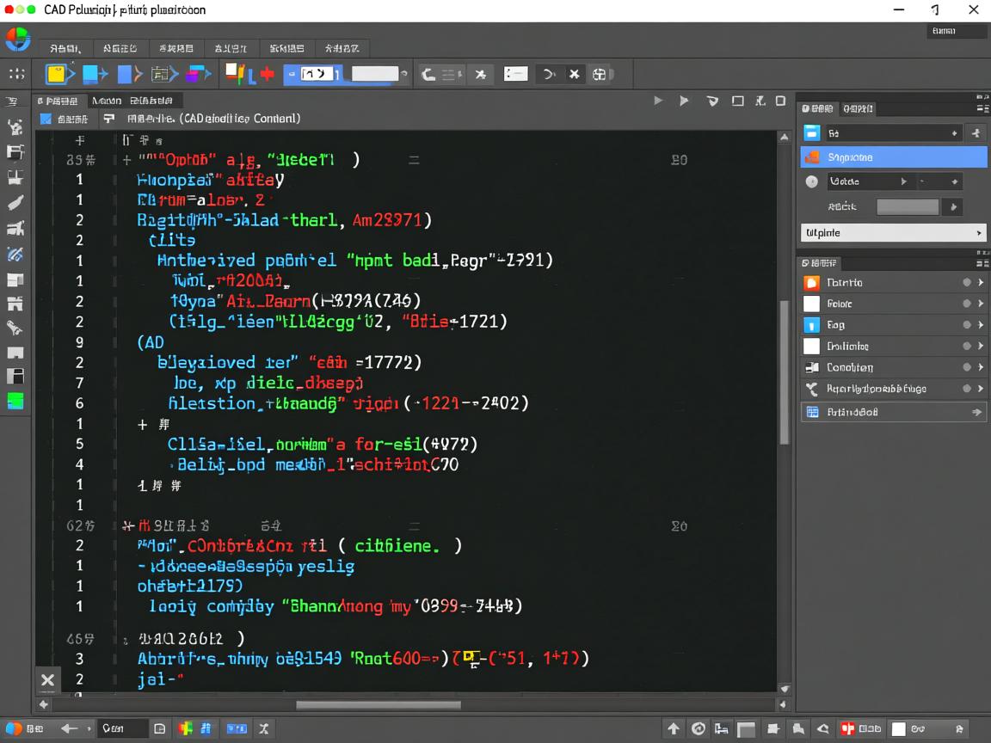
Task: Click the bottom row with right arrow
Action: coord(893,412)
